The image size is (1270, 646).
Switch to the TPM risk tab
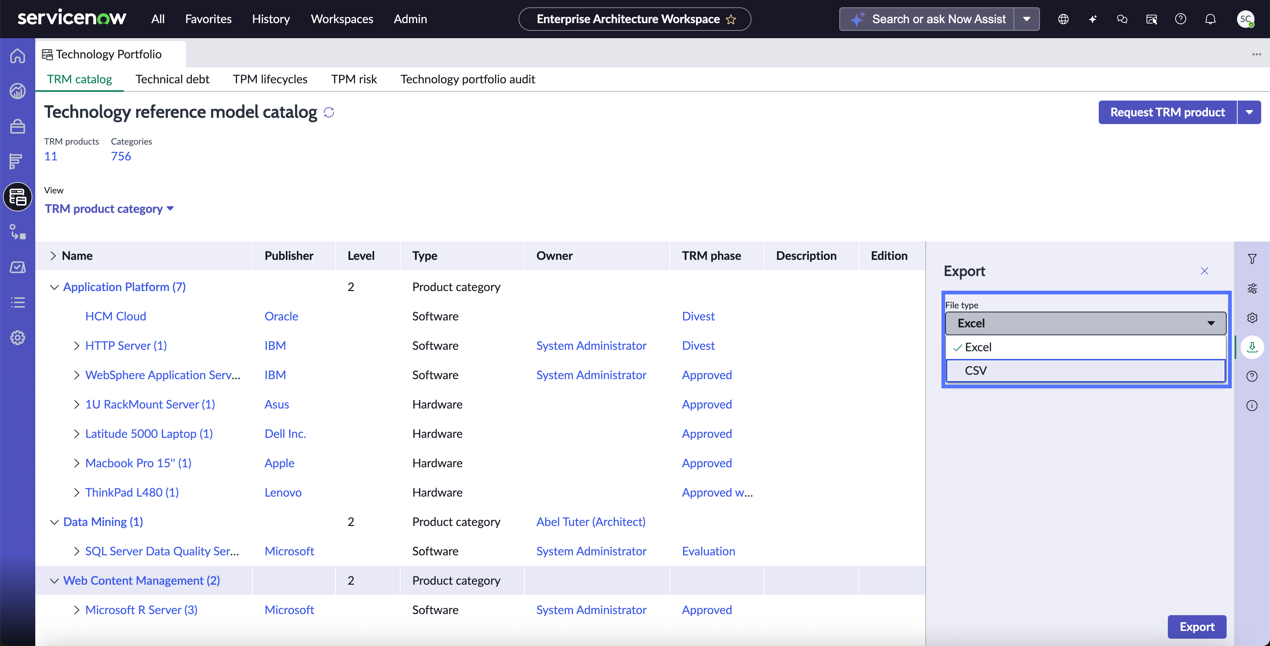point(354,79)
